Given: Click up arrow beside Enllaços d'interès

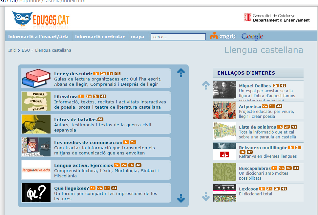Looking at the screenshot, I should (x=206, y=85).
